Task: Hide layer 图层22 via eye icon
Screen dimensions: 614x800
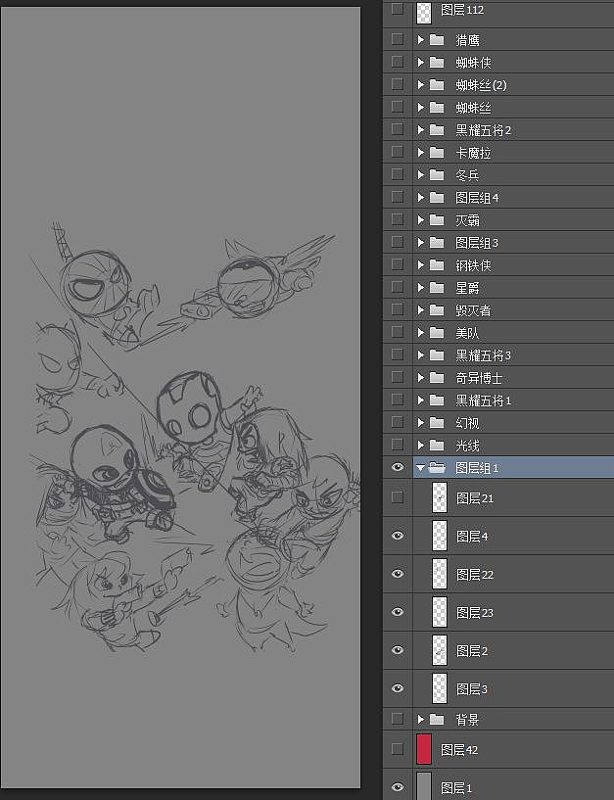Action: point(397,574)
